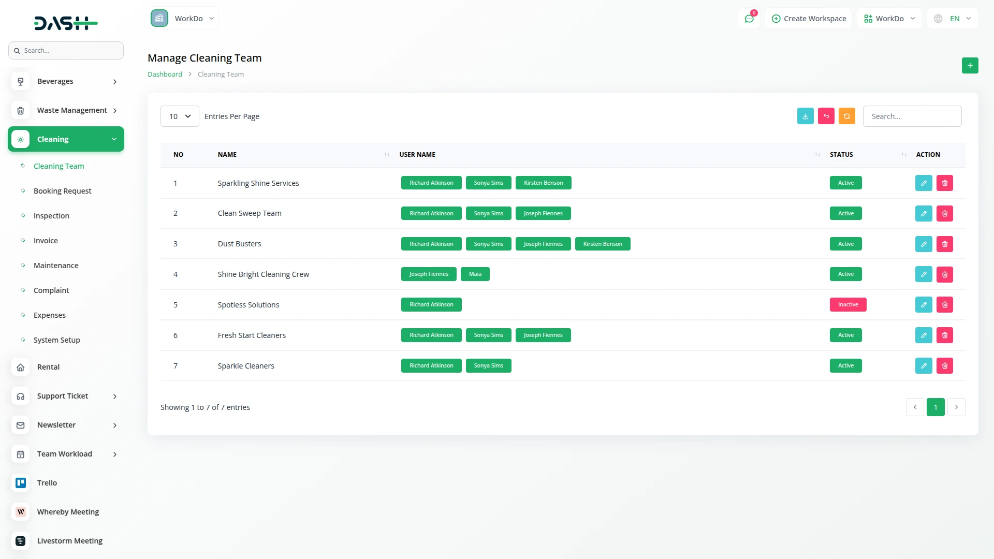Follow the Dashboard breadcrumb link
Viewport: 994px width, 559px height.
pos(165,75)
